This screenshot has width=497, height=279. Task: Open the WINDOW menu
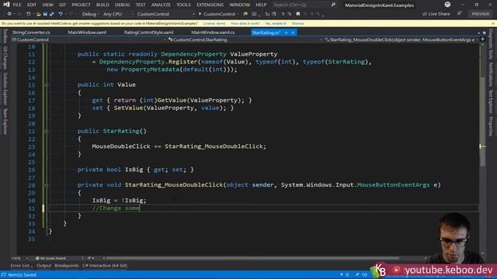click(240, 5)
